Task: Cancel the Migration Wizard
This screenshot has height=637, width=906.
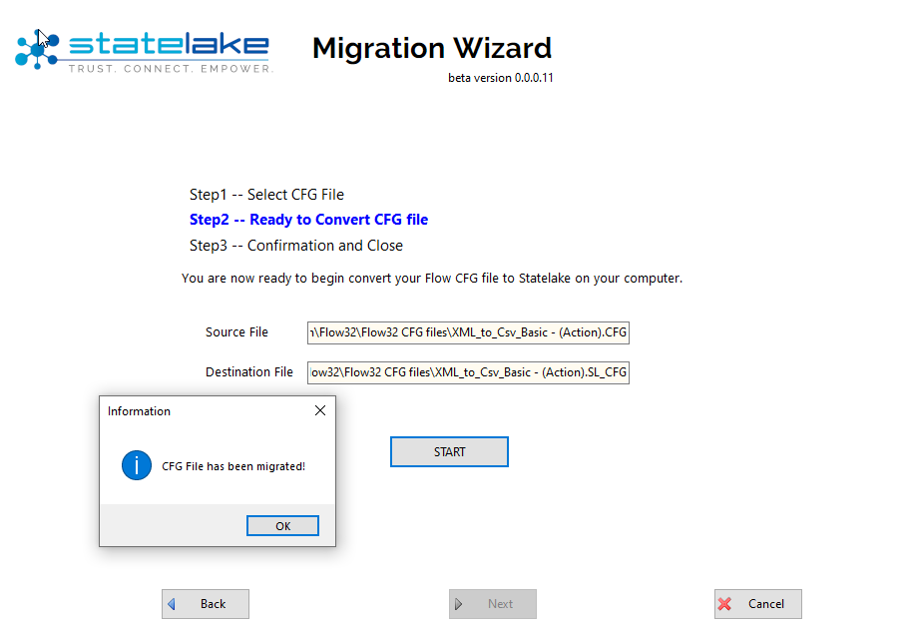Action: point(757,603)
